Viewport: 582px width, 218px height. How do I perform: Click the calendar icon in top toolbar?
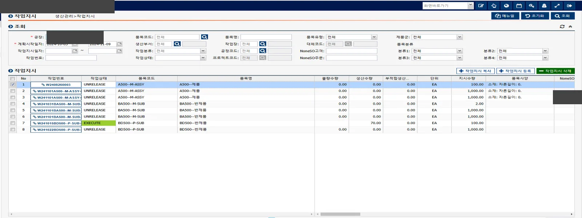[519, 5]
